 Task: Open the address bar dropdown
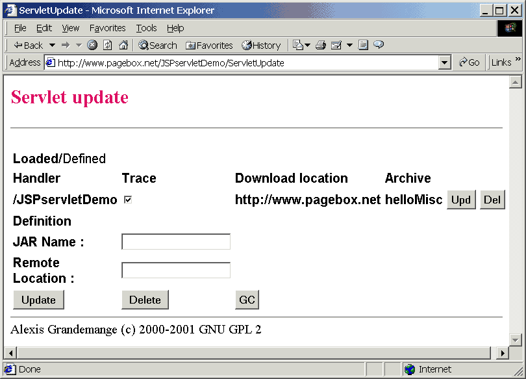tap(444, 63)
